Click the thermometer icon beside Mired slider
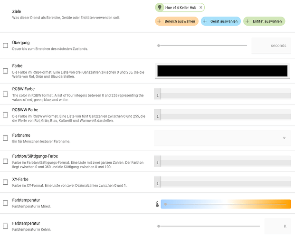 point(158,204)
